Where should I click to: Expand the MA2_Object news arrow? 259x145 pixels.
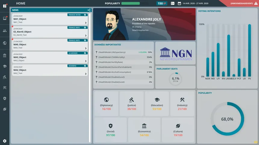86,74
